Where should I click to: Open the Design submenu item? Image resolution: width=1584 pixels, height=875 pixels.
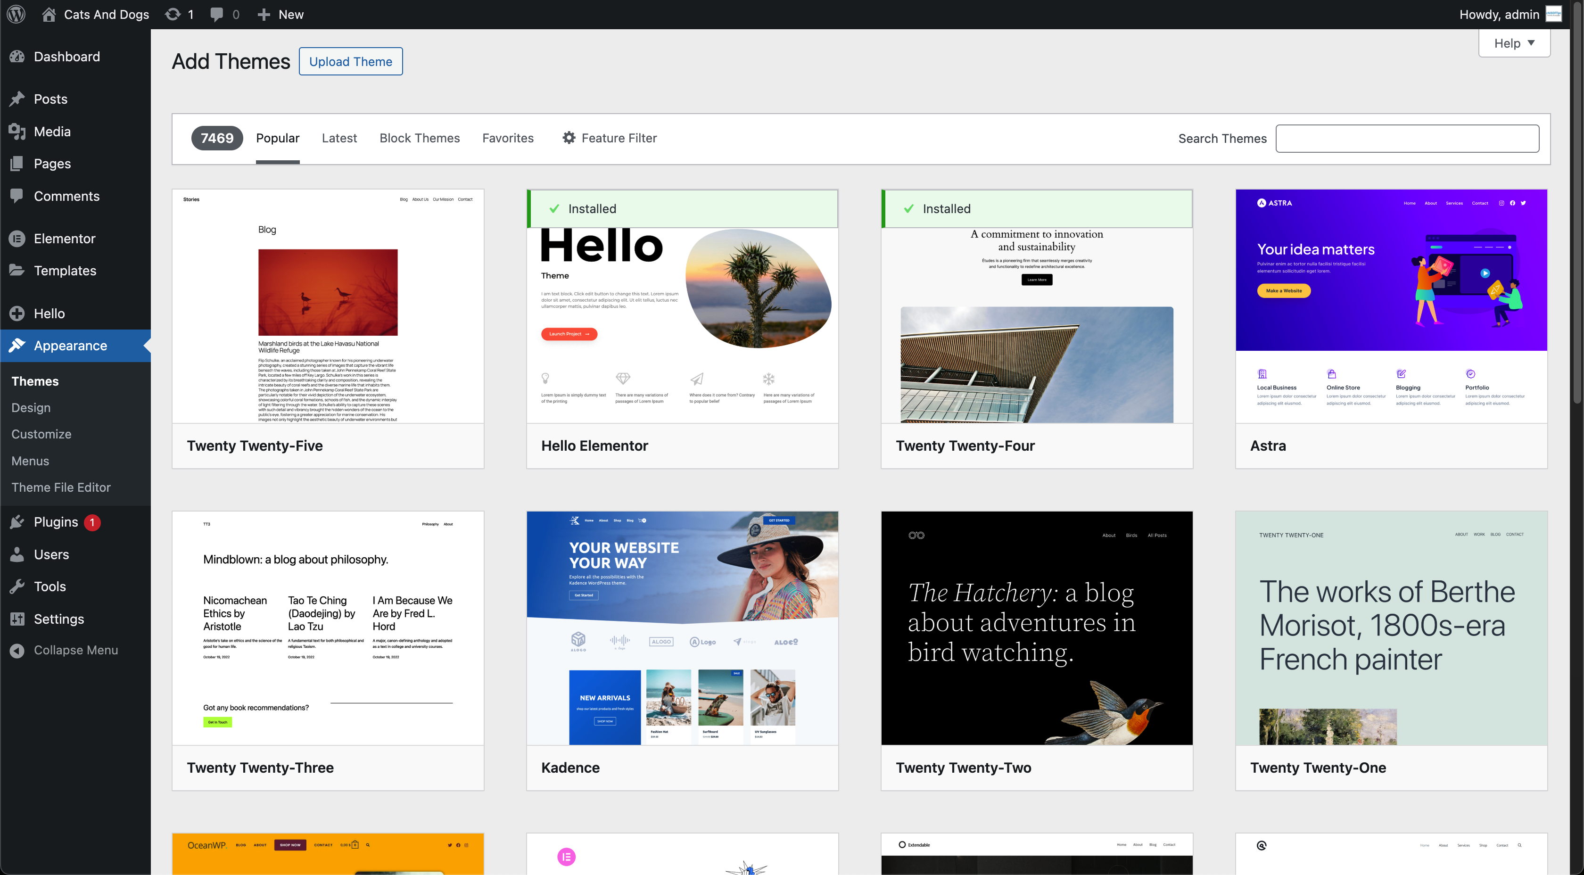tap(32, 408)
